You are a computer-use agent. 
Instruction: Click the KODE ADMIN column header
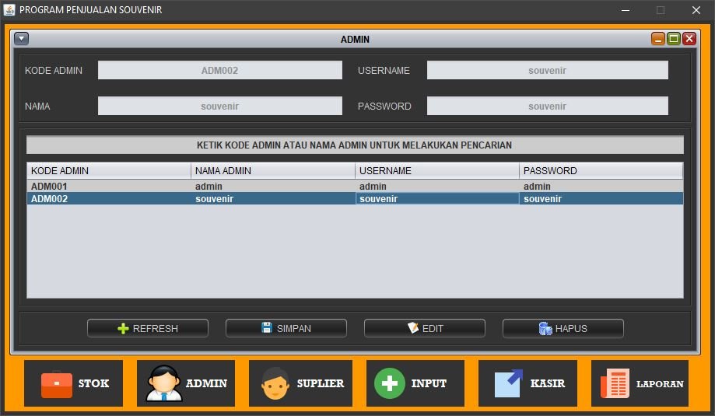109,171
